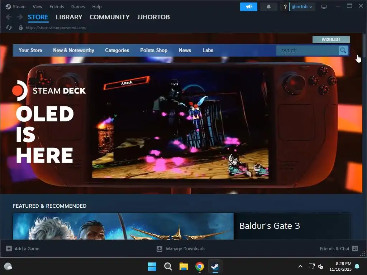Open the Baldur's Gate 3 featured image
The height and width of the screenshot is (275, 367).
point(123,226)
